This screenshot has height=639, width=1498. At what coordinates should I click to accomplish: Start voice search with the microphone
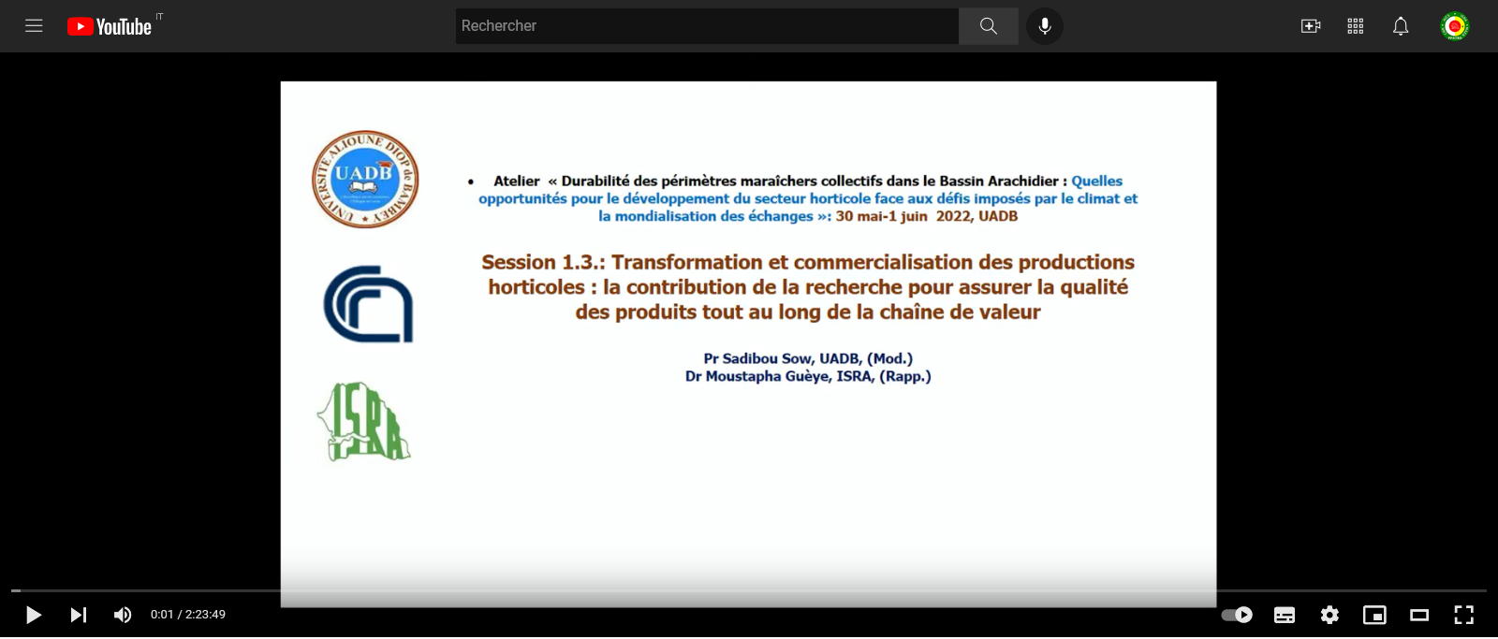(x=1045, y=26)
